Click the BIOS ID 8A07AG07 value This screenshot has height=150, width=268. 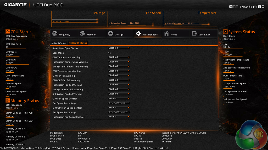[83, 142]
